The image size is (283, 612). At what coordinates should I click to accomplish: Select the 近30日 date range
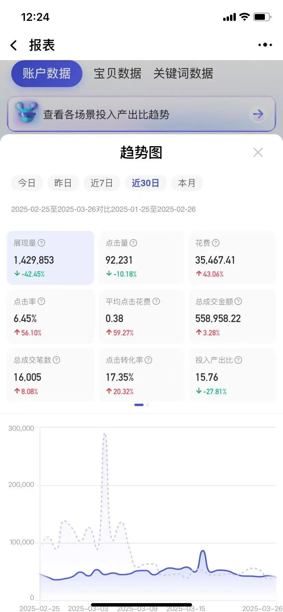pos(146,183)
